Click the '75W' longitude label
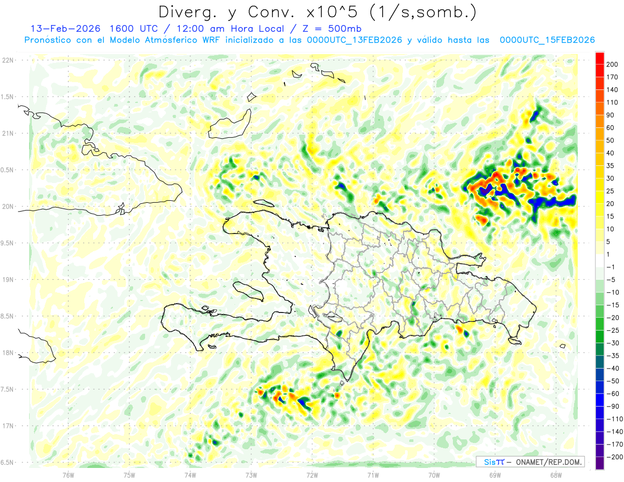624x482 pixels. tap(129, 475)
